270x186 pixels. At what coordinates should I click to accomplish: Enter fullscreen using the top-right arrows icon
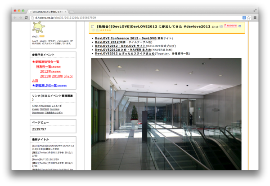point(255,11)
